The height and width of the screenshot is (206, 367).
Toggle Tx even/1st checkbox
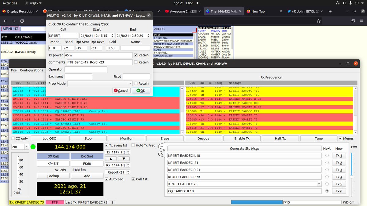pyautogui.click(x=106, y=145)
